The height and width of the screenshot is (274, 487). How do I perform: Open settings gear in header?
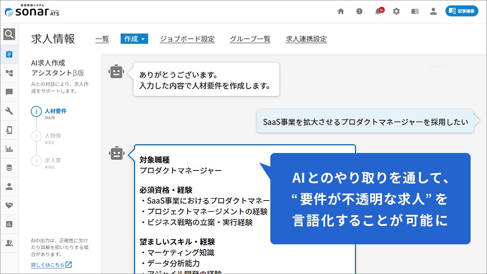pos(396,11)
